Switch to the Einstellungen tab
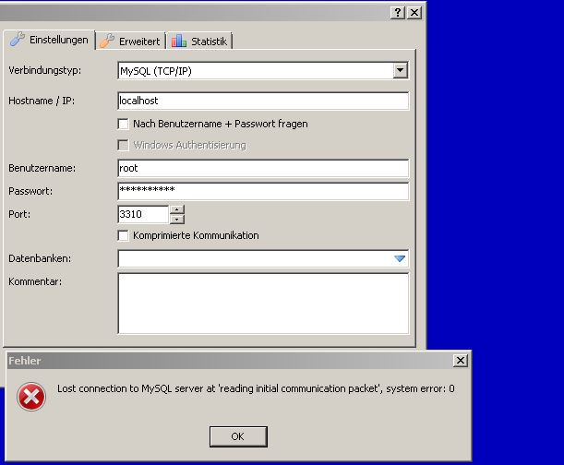The height and width of the screenshot is (465, 564). (49, 40)
